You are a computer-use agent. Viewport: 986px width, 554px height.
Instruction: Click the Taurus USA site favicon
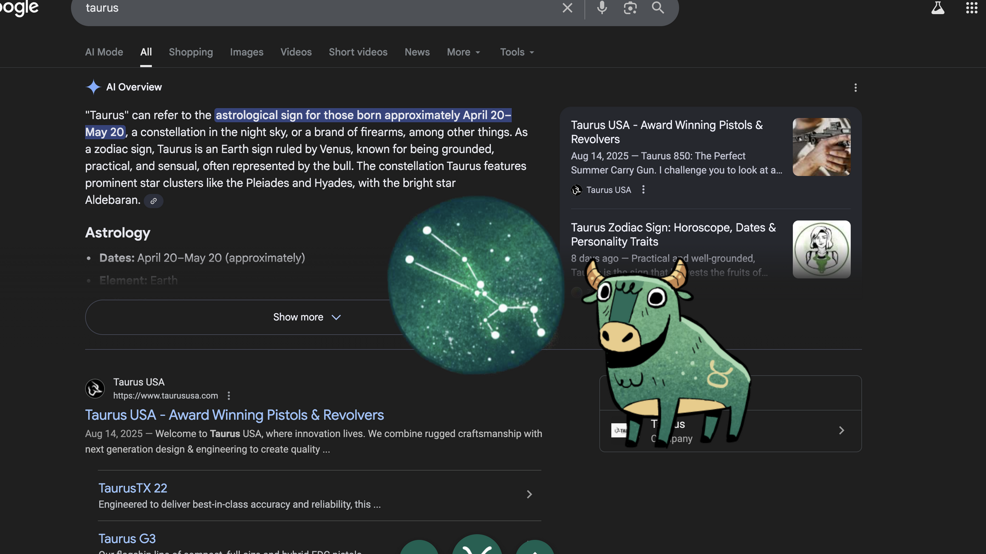pos(95,389)
